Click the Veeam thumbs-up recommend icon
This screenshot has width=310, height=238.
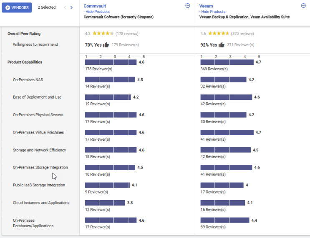pos(222,45)
